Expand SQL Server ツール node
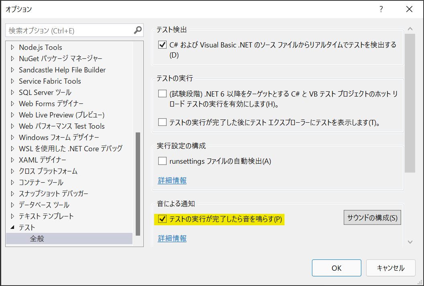Image resolution: width=424 pixels, height=286 pixels. (12, 93)
